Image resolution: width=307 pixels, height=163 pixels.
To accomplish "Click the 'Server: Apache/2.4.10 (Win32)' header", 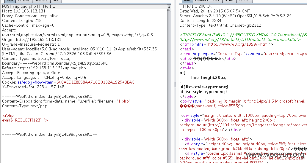I will [x=235, y=16].
